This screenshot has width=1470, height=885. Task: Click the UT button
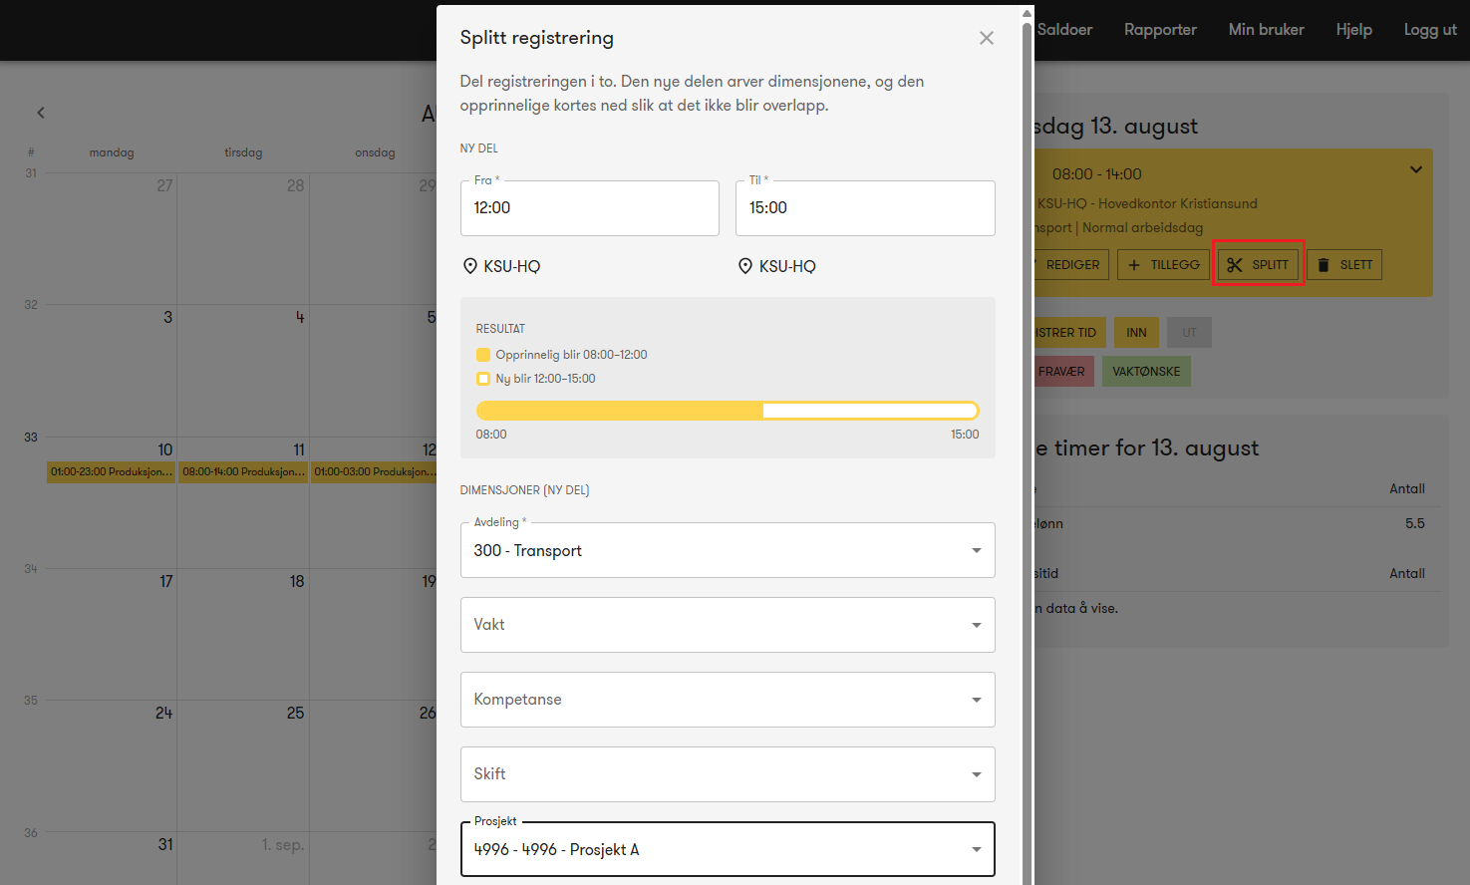click(x=1189, y=333)
